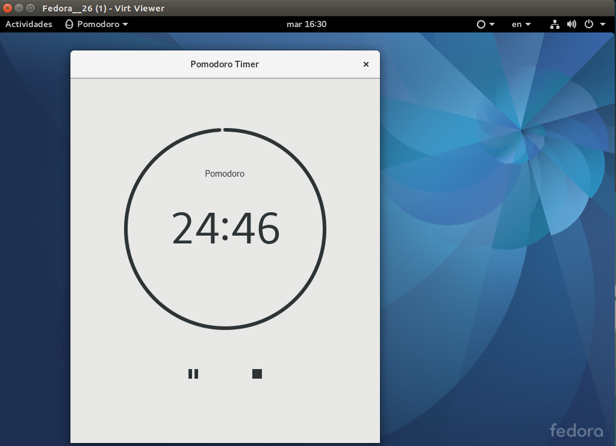
Task: Maximize the Virt Viewer window
Action: [x=30, y=8]
